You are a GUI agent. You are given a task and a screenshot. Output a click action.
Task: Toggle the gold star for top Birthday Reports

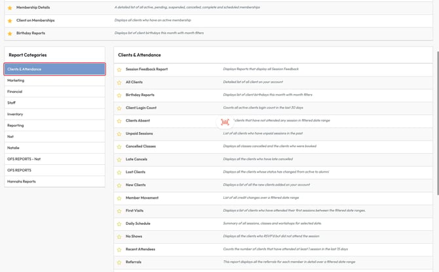(x=10, y=33)
